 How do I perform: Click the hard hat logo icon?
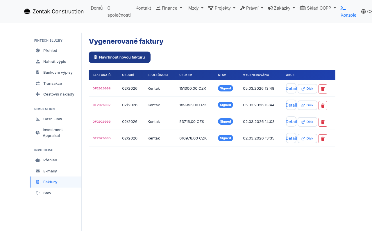[x=27, y=11]
